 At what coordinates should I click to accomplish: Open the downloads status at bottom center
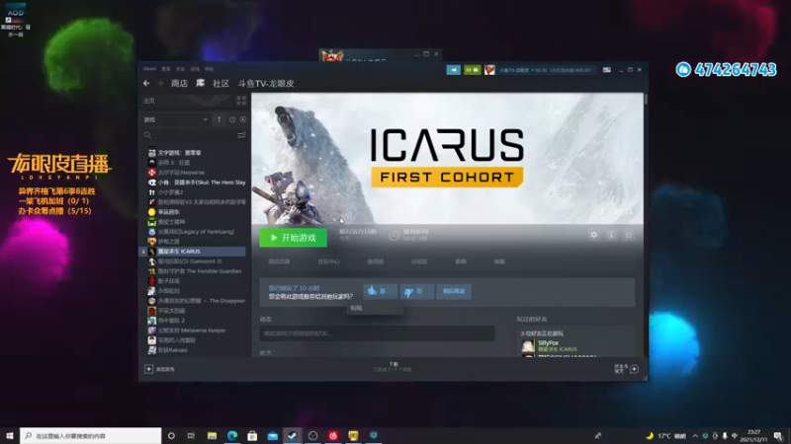tap(393, 367)
